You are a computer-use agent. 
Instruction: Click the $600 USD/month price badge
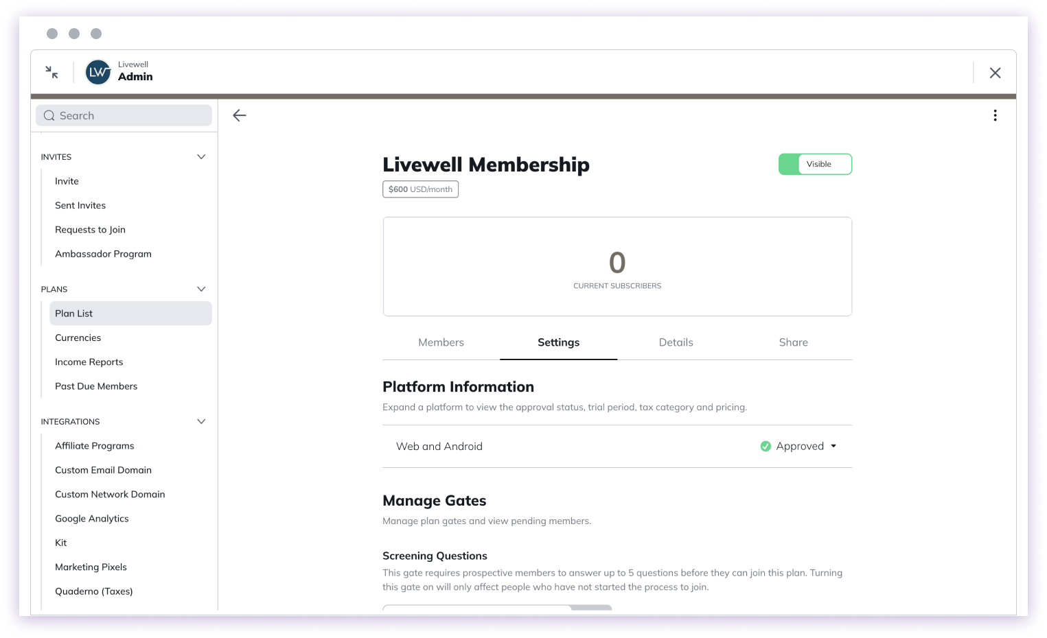pos(420,189)
